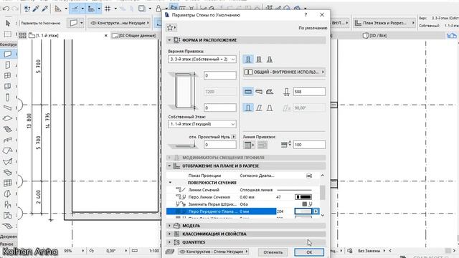Select straight wall geometry method
The image size is (459, 258).
[x=248, y=92]
